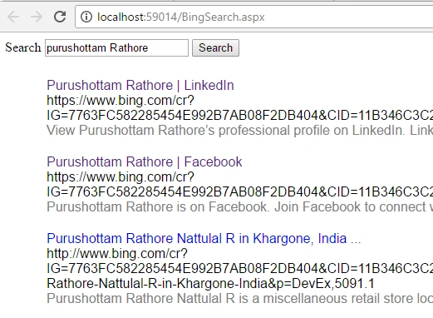Click the browser back arrow
The width and height of the screenshot is (433, 318).
tap(13, 17)
